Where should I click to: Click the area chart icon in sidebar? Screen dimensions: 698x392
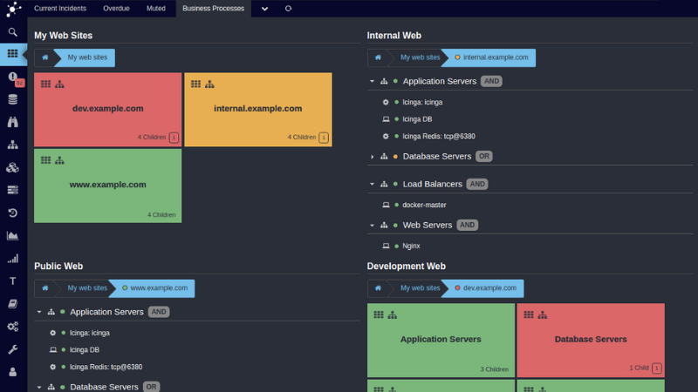(x=13, y=235)
